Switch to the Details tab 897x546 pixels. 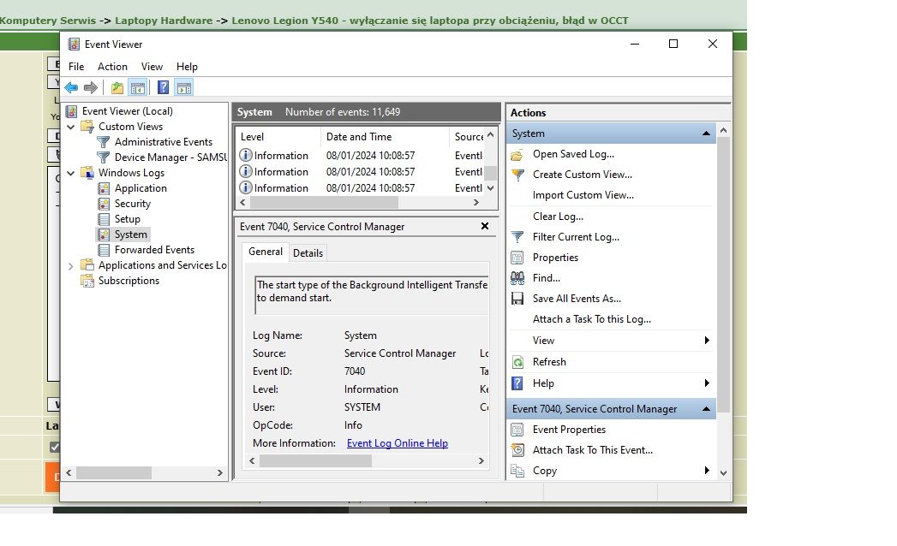click(308, 252)
